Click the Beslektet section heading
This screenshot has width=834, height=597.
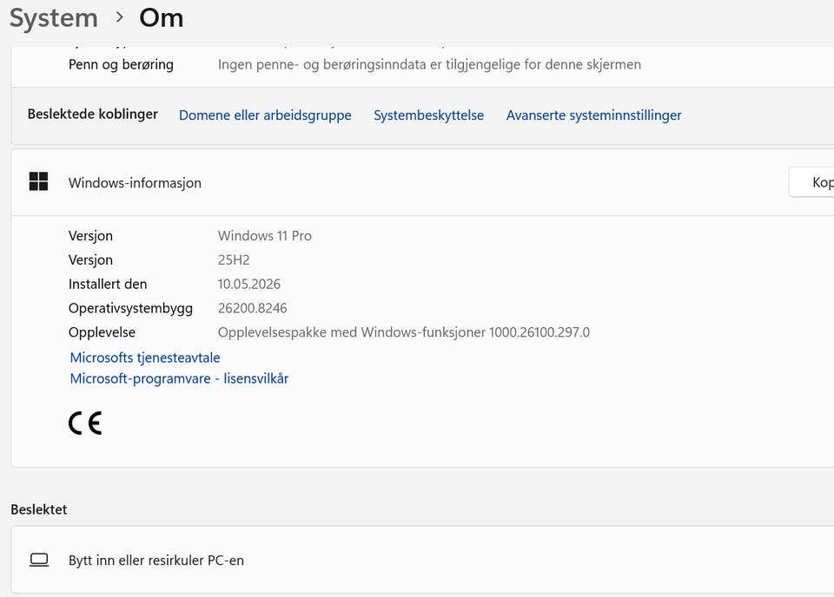tap(39, 509)
